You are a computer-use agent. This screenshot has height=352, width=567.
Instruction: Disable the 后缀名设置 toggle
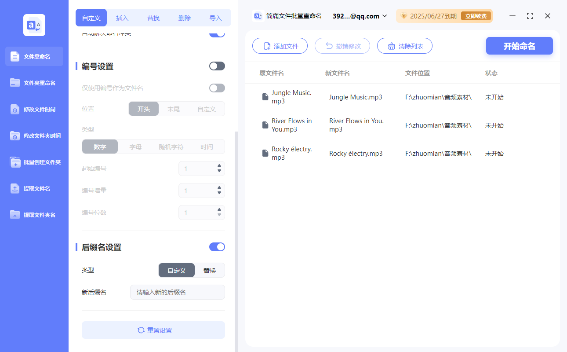pos(217,247)
